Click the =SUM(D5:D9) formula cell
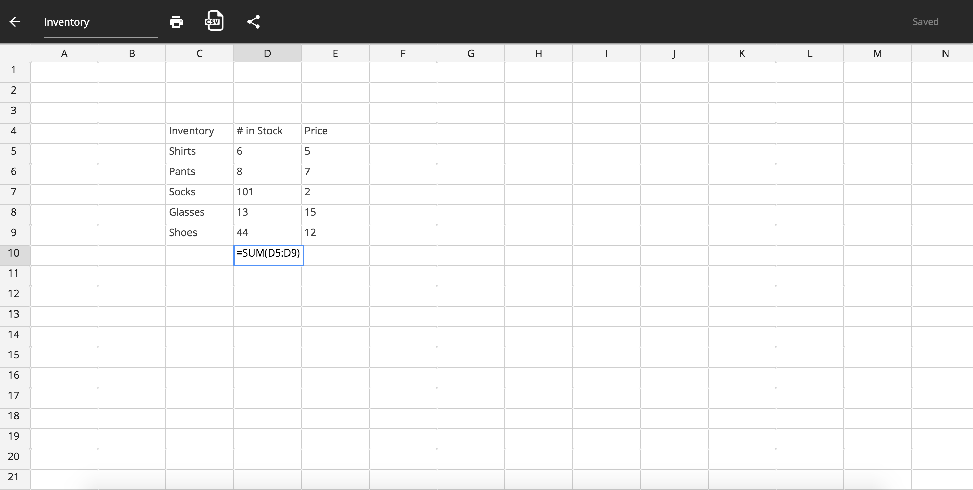This screenshot has height=490, width=973. (x=269, y=255)
